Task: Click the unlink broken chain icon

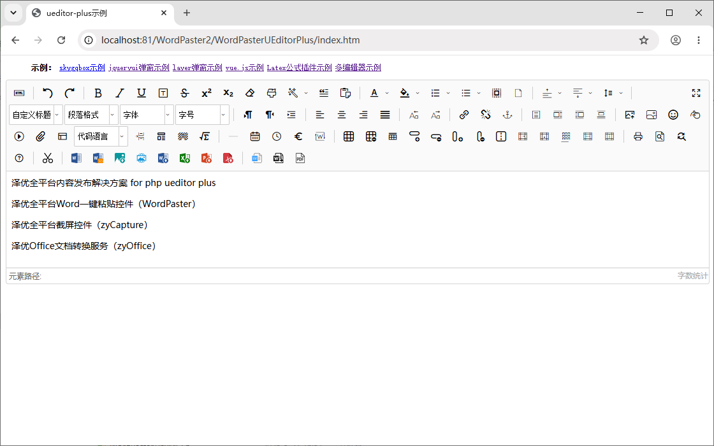Action: click(485, 115)
